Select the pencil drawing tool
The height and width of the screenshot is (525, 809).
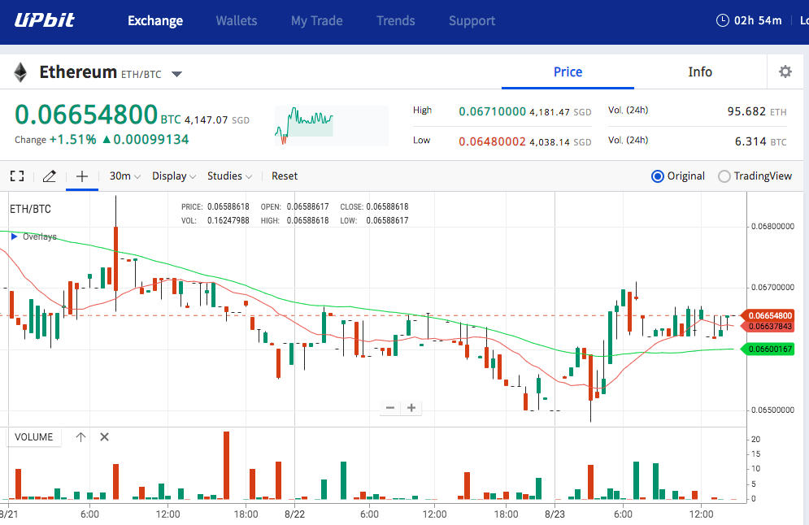tap(49, 176)
